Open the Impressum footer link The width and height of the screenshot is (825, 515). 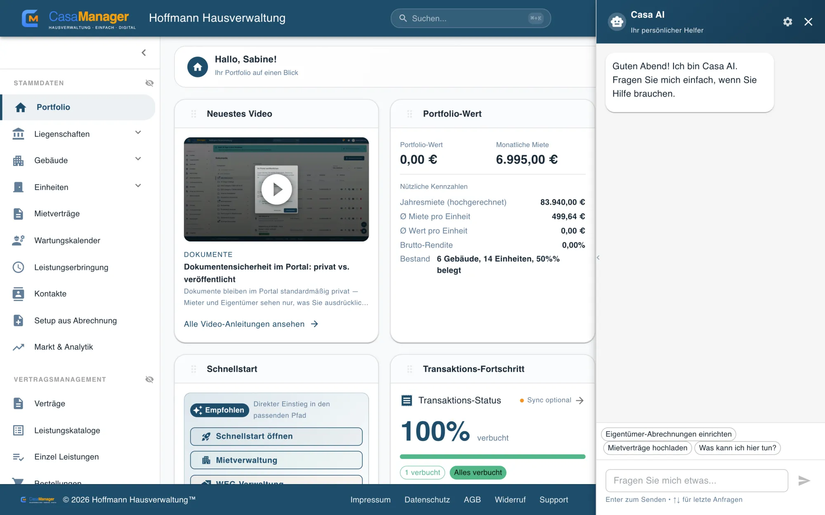370,500
